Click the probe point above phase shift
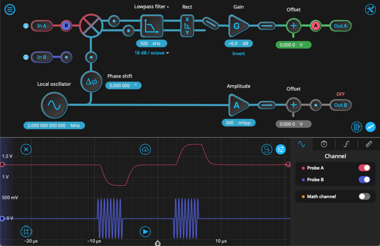Viewport: 380px width, 246px height. click(91, 57)
